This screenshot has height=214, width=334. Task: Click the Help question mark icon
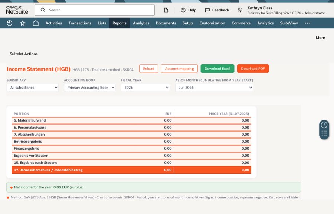point(183,10)
